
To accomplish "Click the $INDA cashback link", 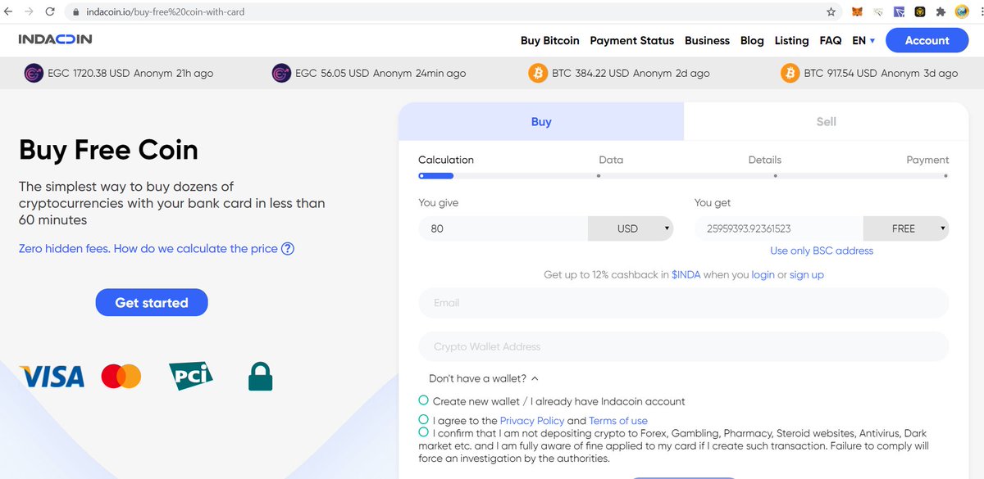I will (x=686, y=275).
